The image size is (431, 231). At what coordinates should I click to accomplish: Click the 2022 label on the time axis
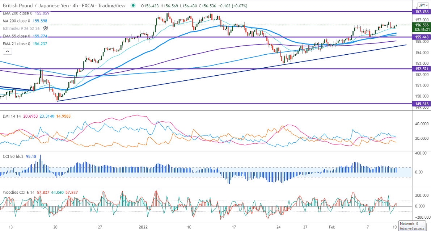pyautogui.click(x=143, y=227)
